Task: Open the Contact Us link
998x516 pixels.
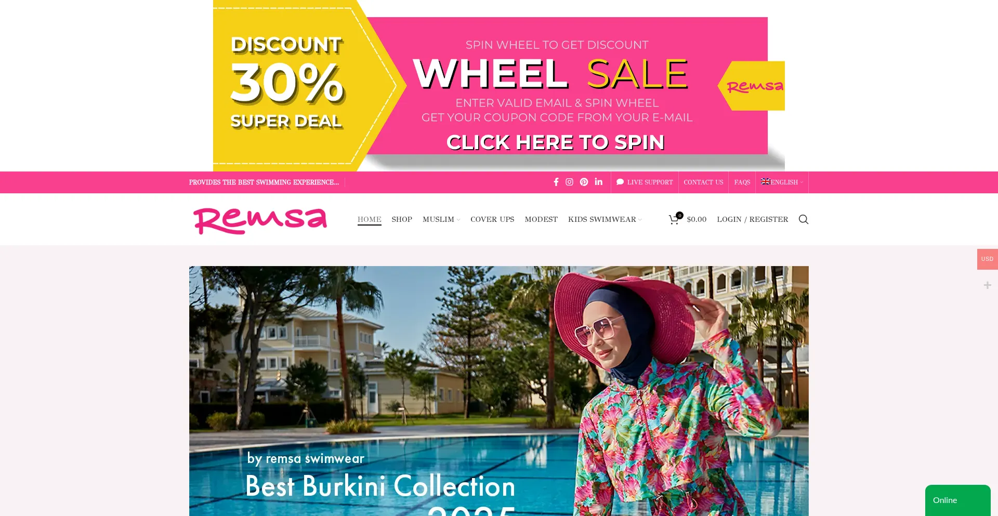Action: (x=703, y=182)
